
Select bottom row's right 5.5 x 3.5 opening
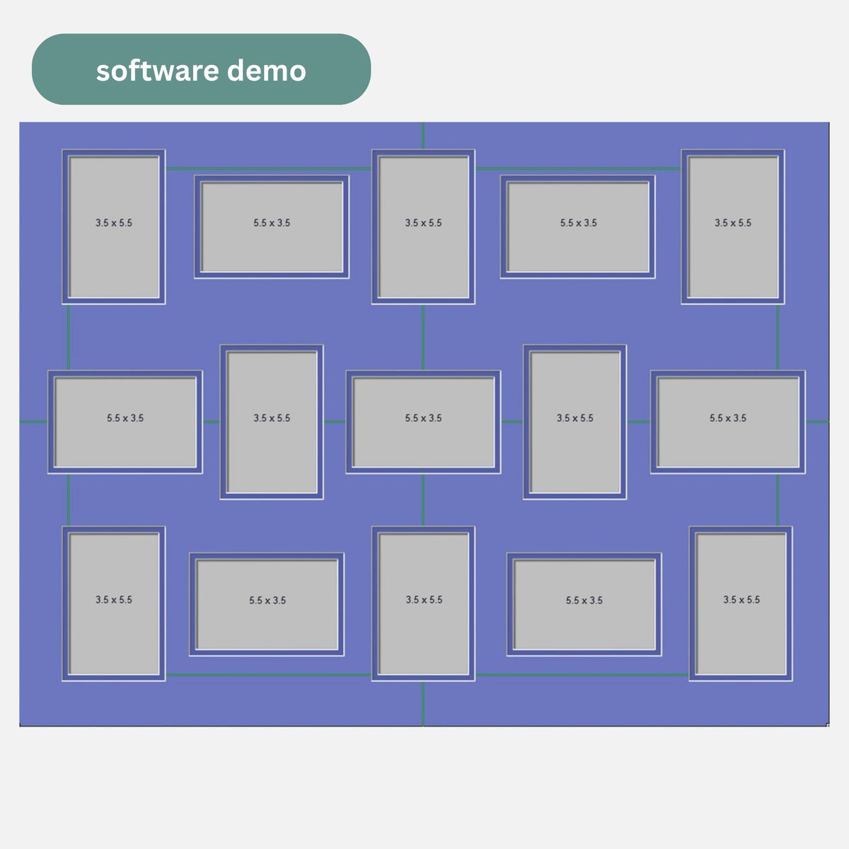pos(584,605)
